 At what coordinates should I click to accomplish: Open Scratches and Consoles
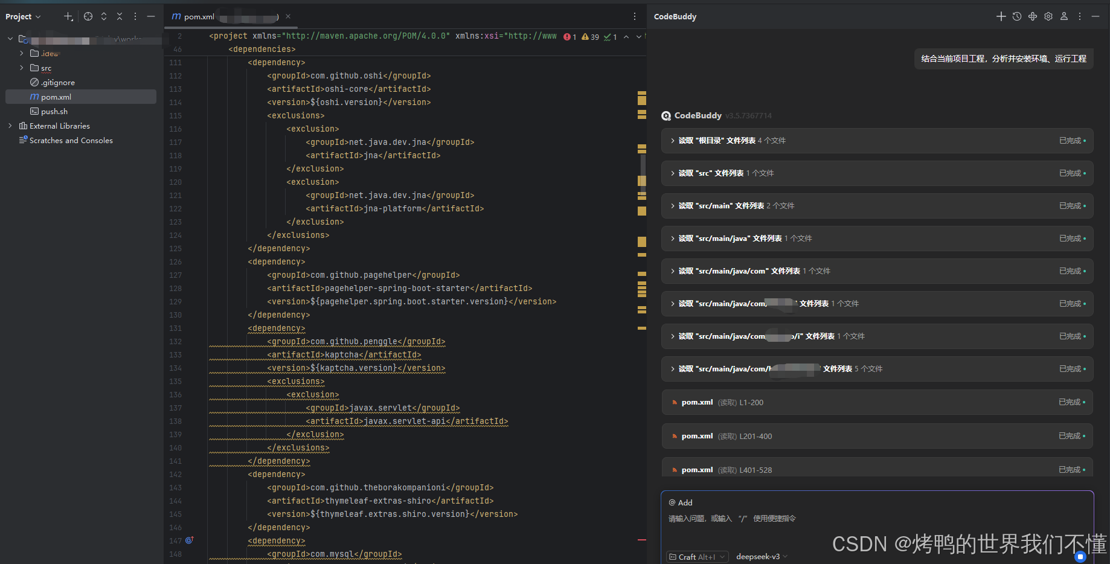coord(66,140)
